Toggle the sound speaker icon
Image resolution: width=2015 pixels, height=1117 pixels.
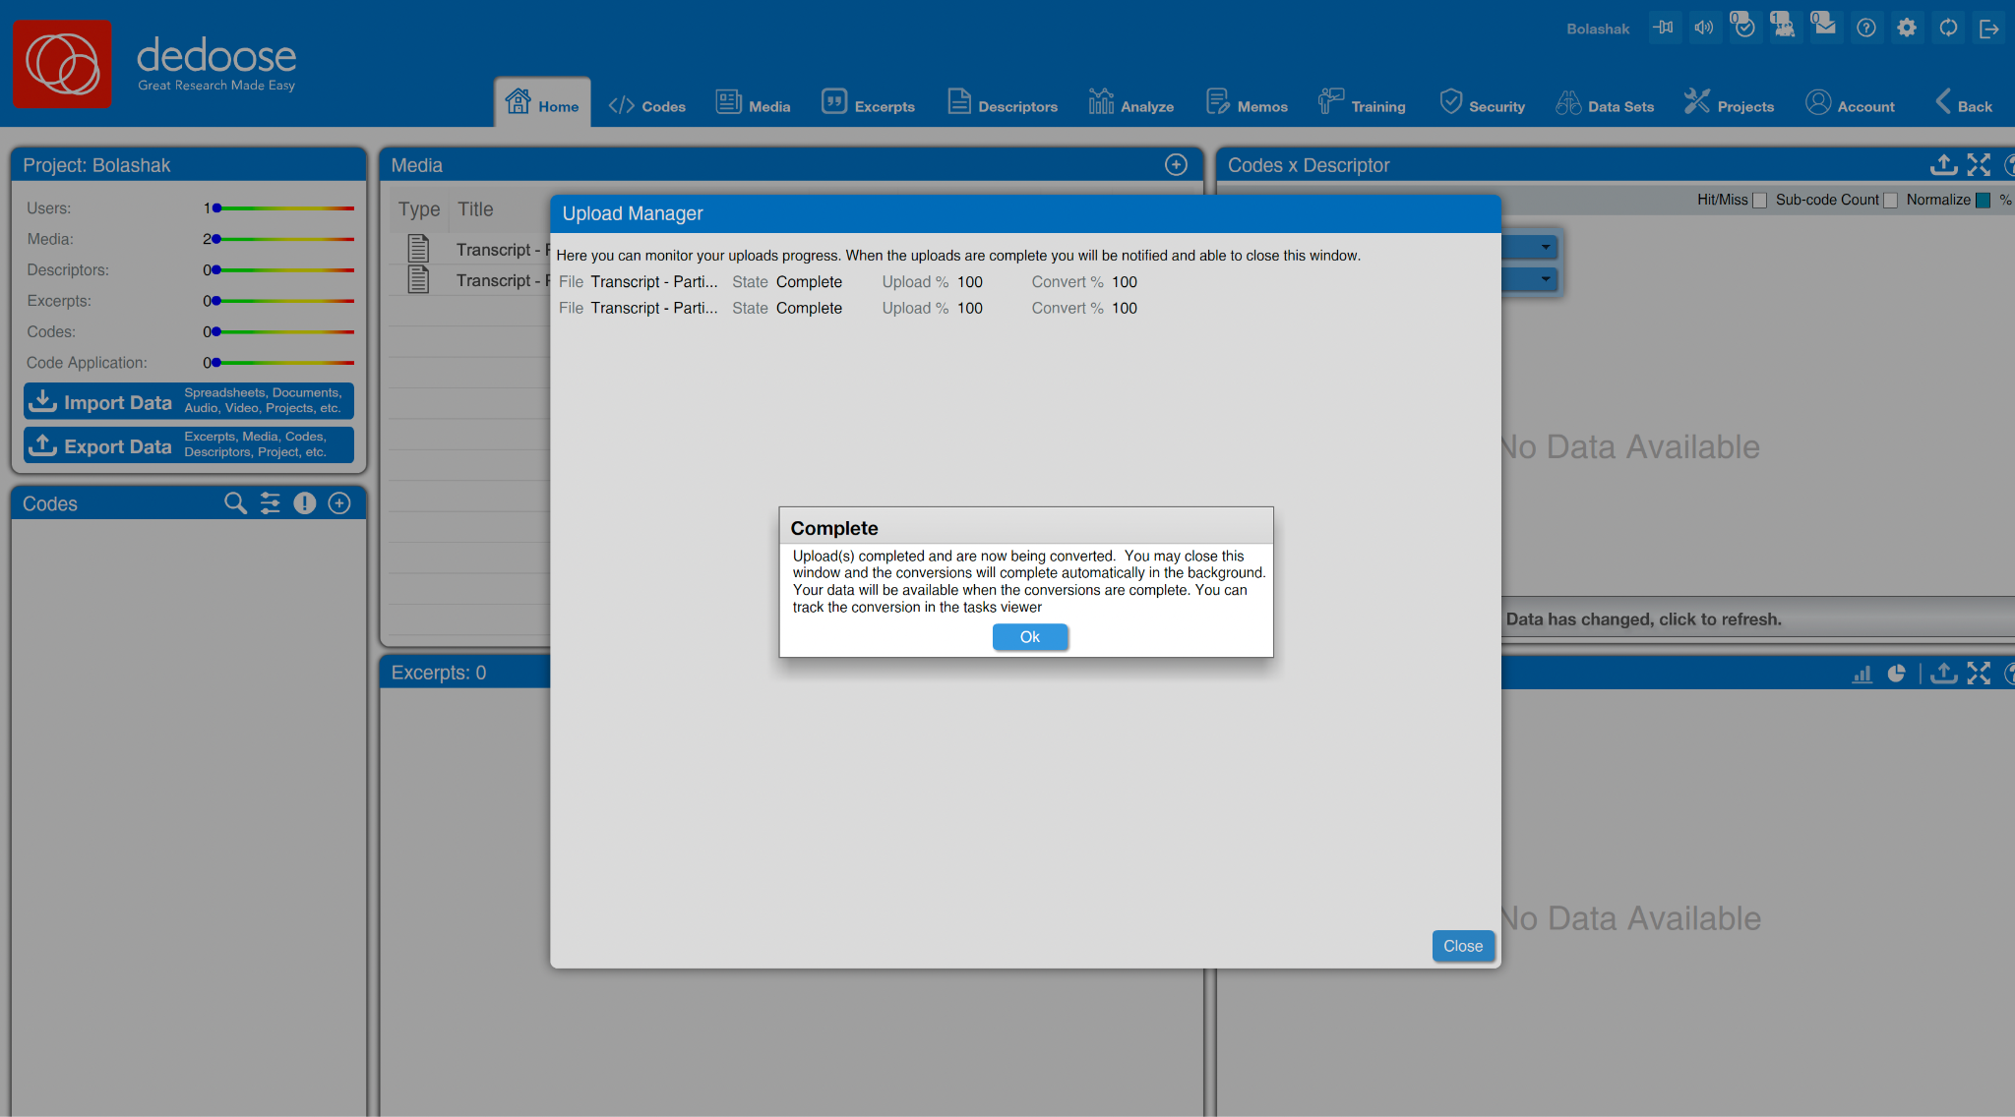(1703, 28)
